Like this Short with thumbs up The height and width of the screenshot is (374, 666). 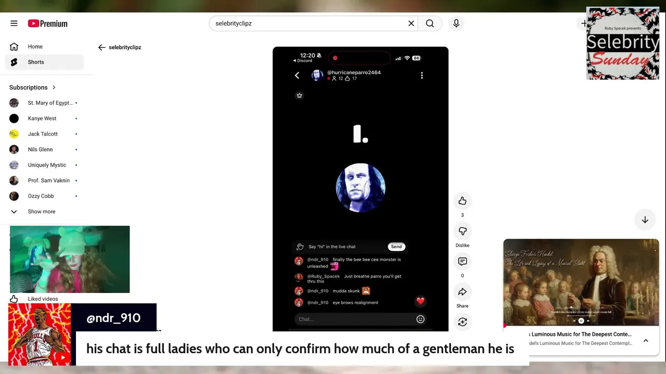pos(463,201)
